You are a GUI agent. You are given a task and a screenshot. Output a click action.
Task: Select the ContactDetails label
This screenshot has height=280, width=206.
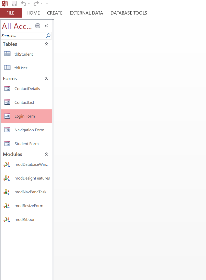(27, 88)
